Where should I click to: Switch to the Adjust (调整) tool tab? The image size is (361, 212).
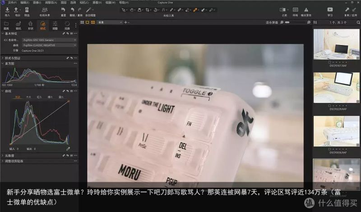click(55, 25)
